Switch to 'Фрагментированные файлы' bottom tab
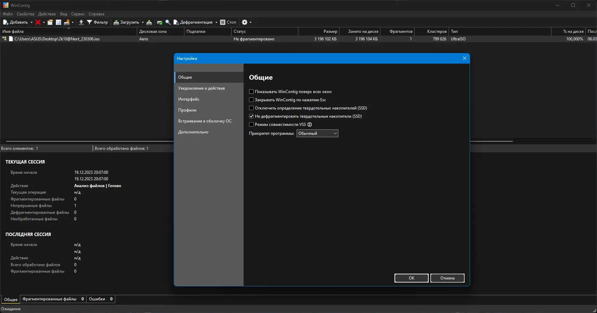The width and height of the screenshot is (597, 313). (50, 299)
